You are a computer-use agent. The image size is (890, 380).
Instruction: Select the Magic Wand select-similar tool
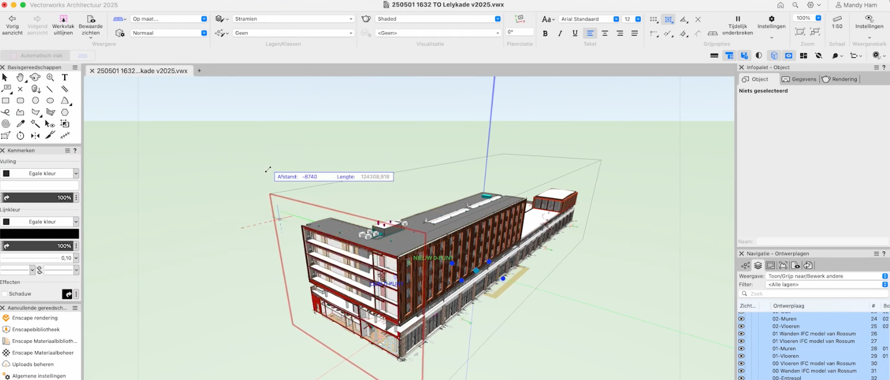click(35, 124)
